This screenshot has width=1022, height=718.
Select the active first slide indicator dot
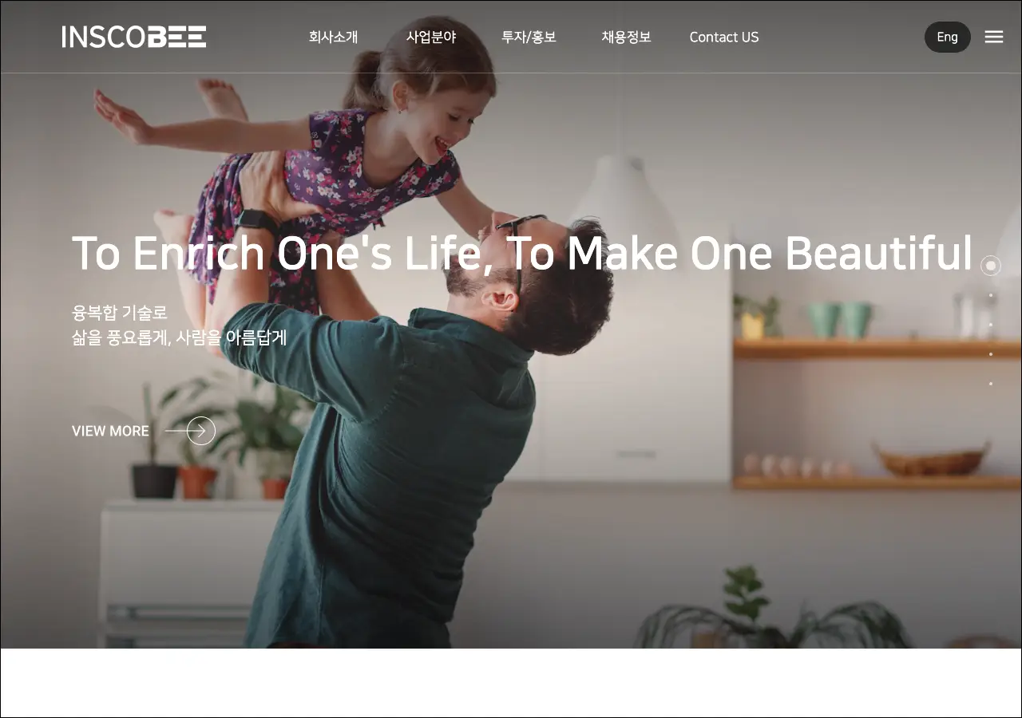click(991, 266)
